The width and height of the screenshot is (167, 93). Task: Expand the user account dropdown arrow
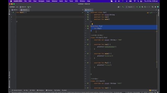(x=120, y=7)
